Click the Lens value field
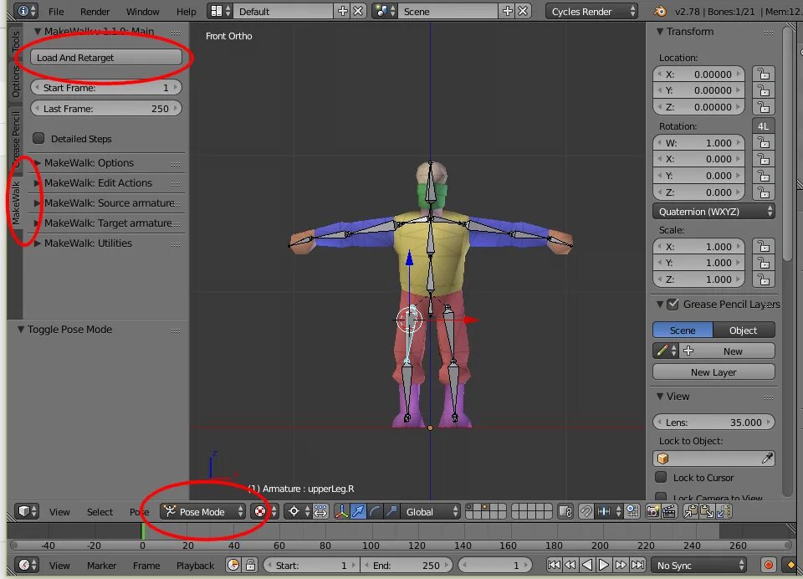The height and width of the screenshot is (579, 803). (713, 423)
